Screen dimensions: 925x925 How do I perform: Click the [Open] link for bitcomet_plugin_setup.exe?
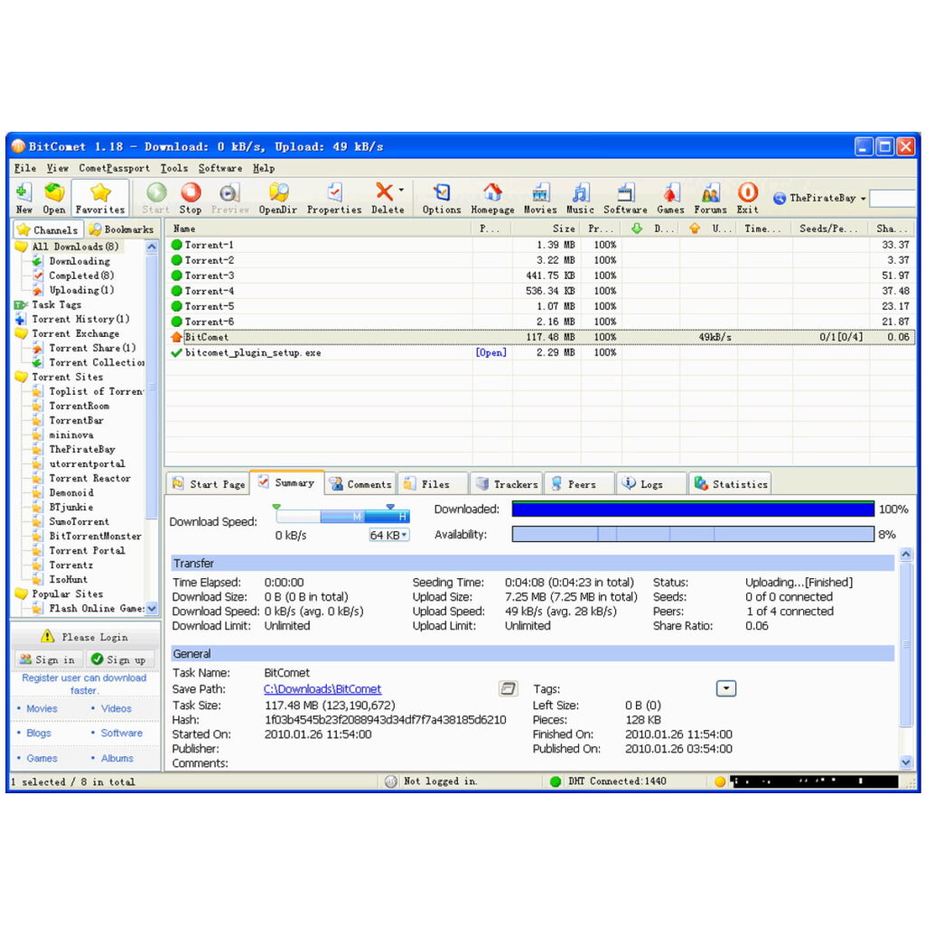tap(491, 352)
